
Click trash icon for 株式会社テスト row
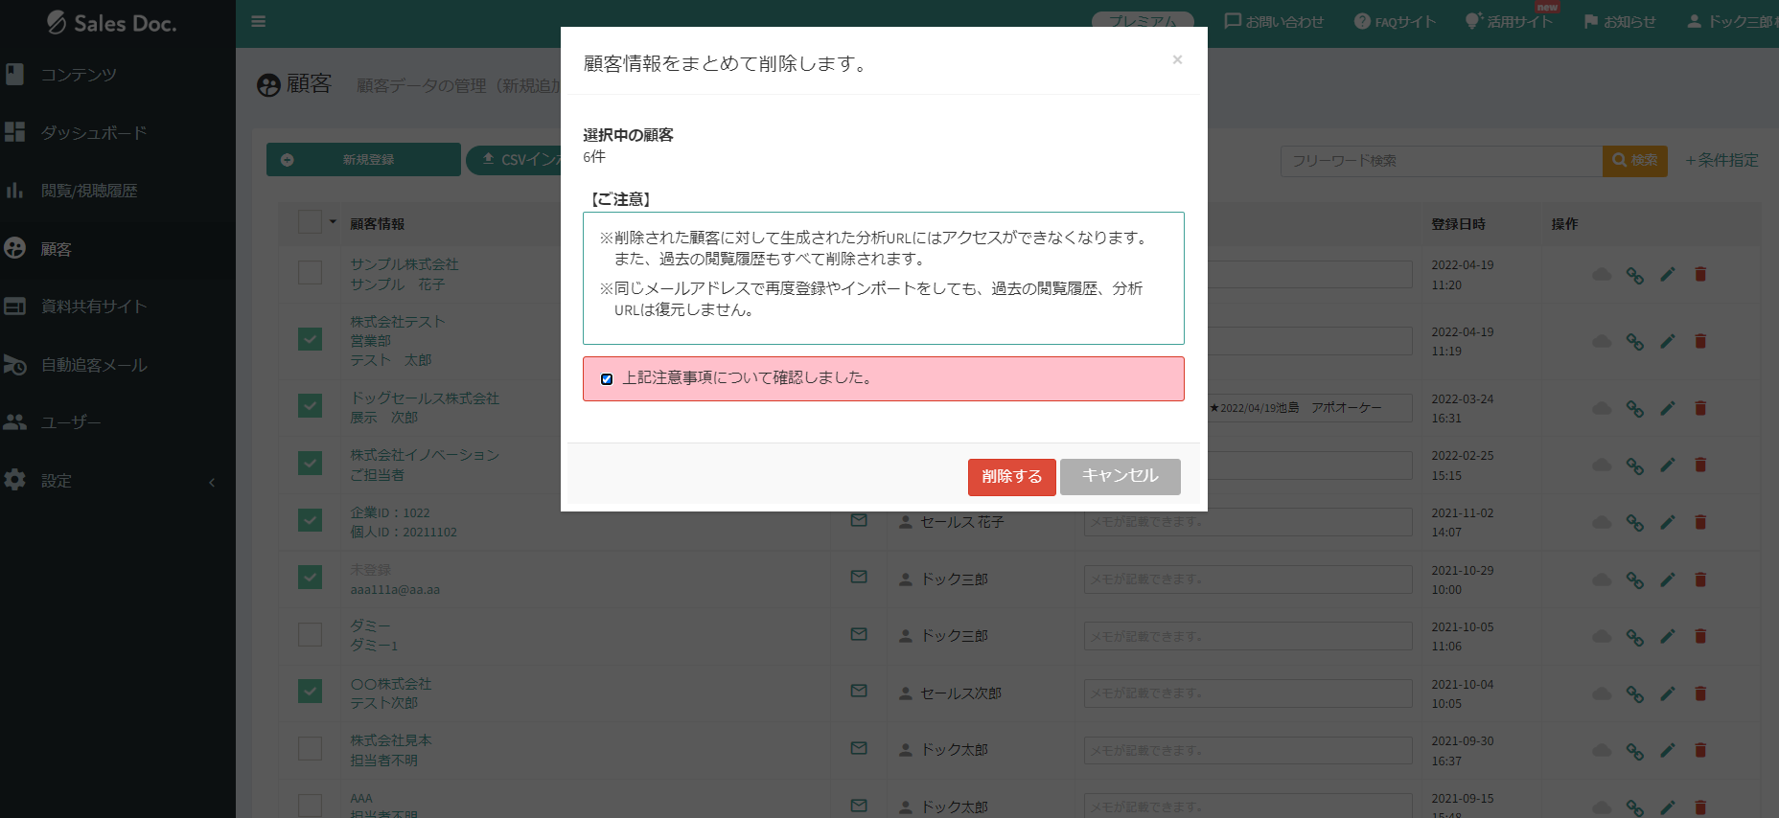(x=1700, y=342)
